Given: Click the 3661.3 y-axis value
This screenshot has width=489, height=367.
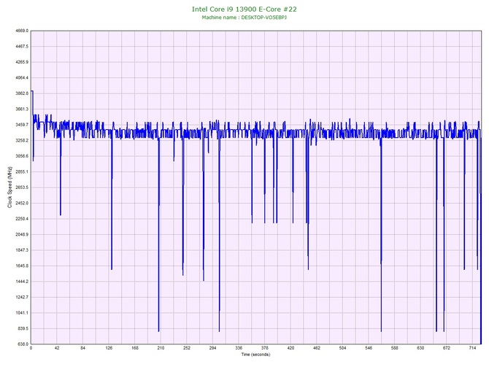Looking at the screenshot, I should coord(22,109).
